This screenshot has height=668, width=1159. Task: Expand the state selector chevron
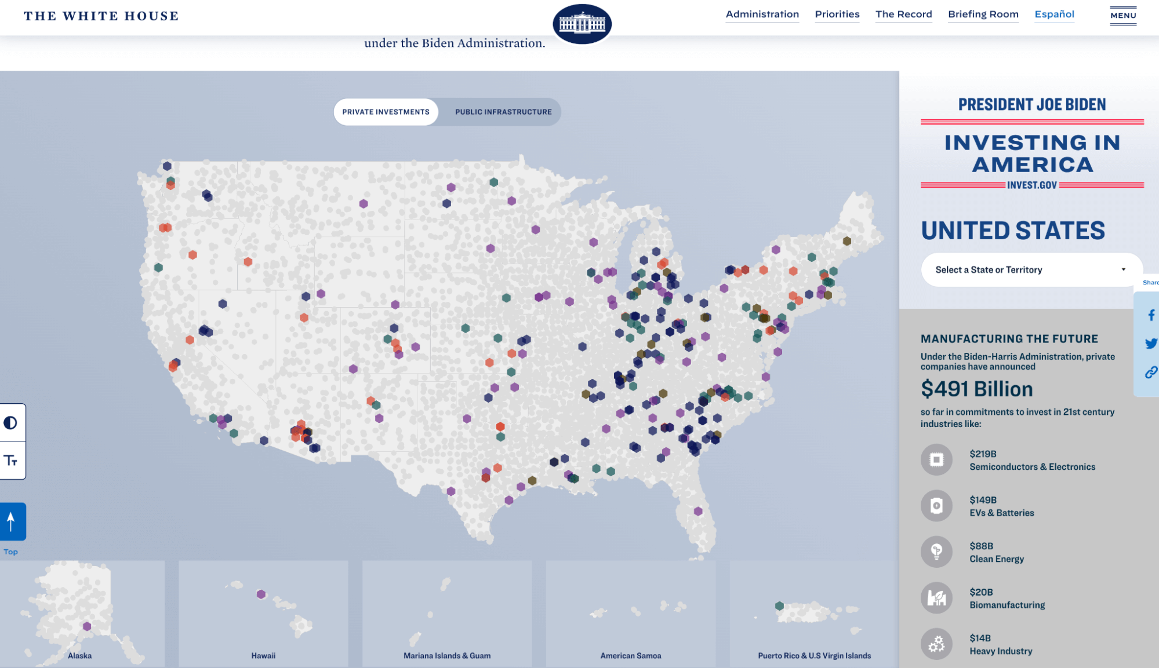pos(1122,269)
